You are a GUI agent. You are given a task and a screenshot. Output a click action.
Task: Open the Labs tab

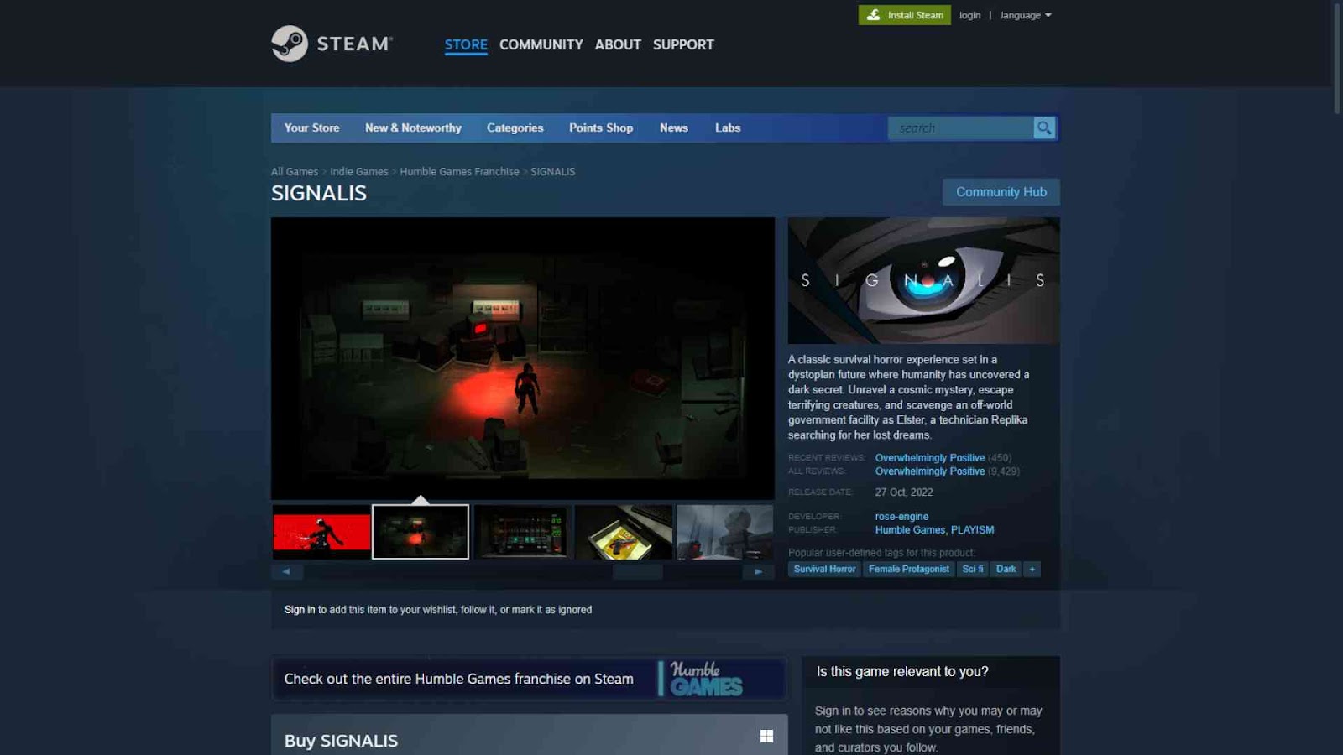728,128
